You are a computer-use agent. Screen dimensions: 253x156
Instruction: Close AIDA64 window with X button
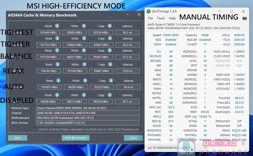pos(139,14)
